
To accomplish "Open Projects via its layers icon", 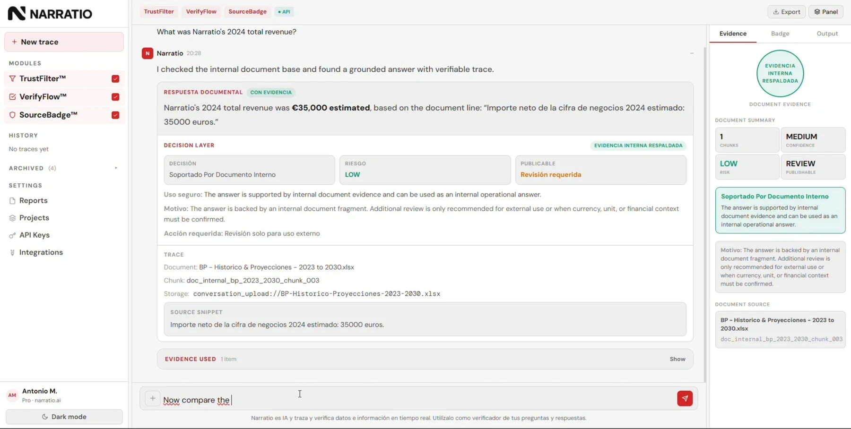I will pos(12,218).
